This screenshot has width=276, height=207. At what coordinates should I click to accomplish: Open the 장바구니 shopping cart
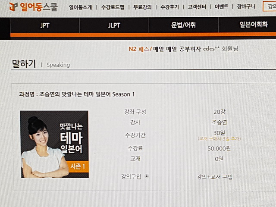tap(246, 6)
